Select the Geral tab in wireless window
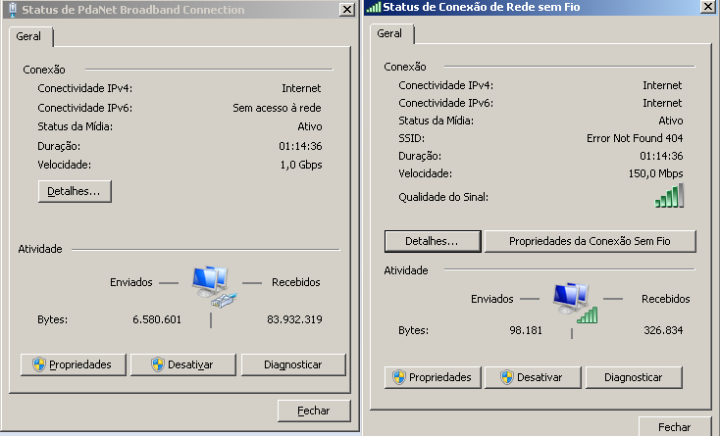Viewport: 720px width, 436px height. tap(389, 33)
